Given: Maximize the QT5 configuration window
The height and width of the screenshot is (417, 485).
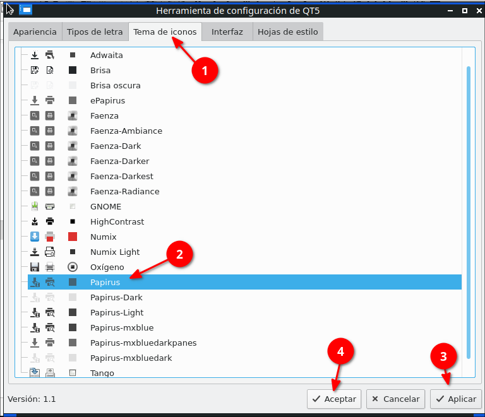Looking at the screenshot, I should pyautogui.click(x=465, y=11).
